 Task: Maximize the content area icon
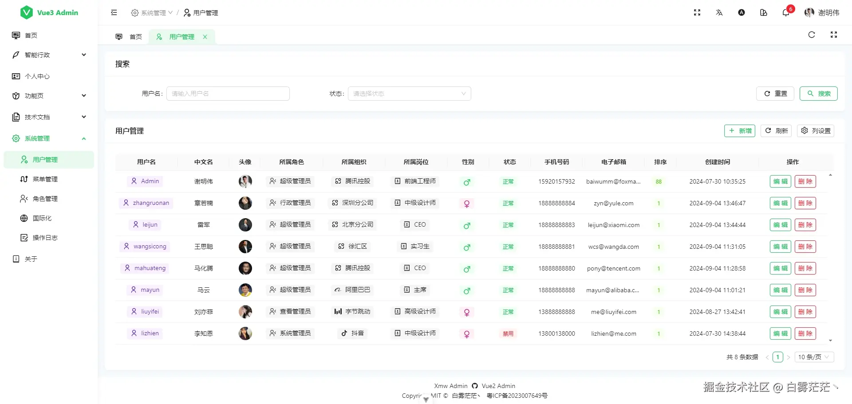coord(834,35)
